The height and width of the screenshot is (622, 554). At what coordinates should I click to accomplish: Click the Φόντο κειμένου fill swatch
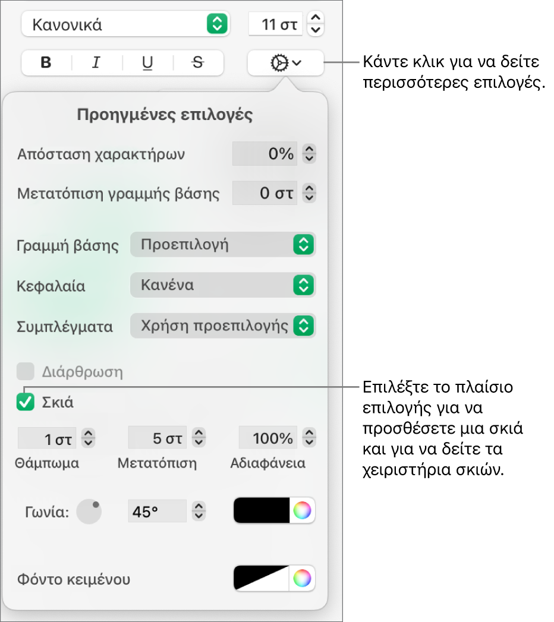click(262, 579)
